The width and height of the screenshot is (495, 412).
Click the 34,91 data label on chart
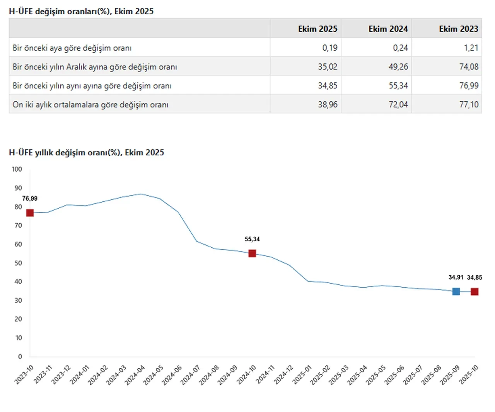click(456, 278)
